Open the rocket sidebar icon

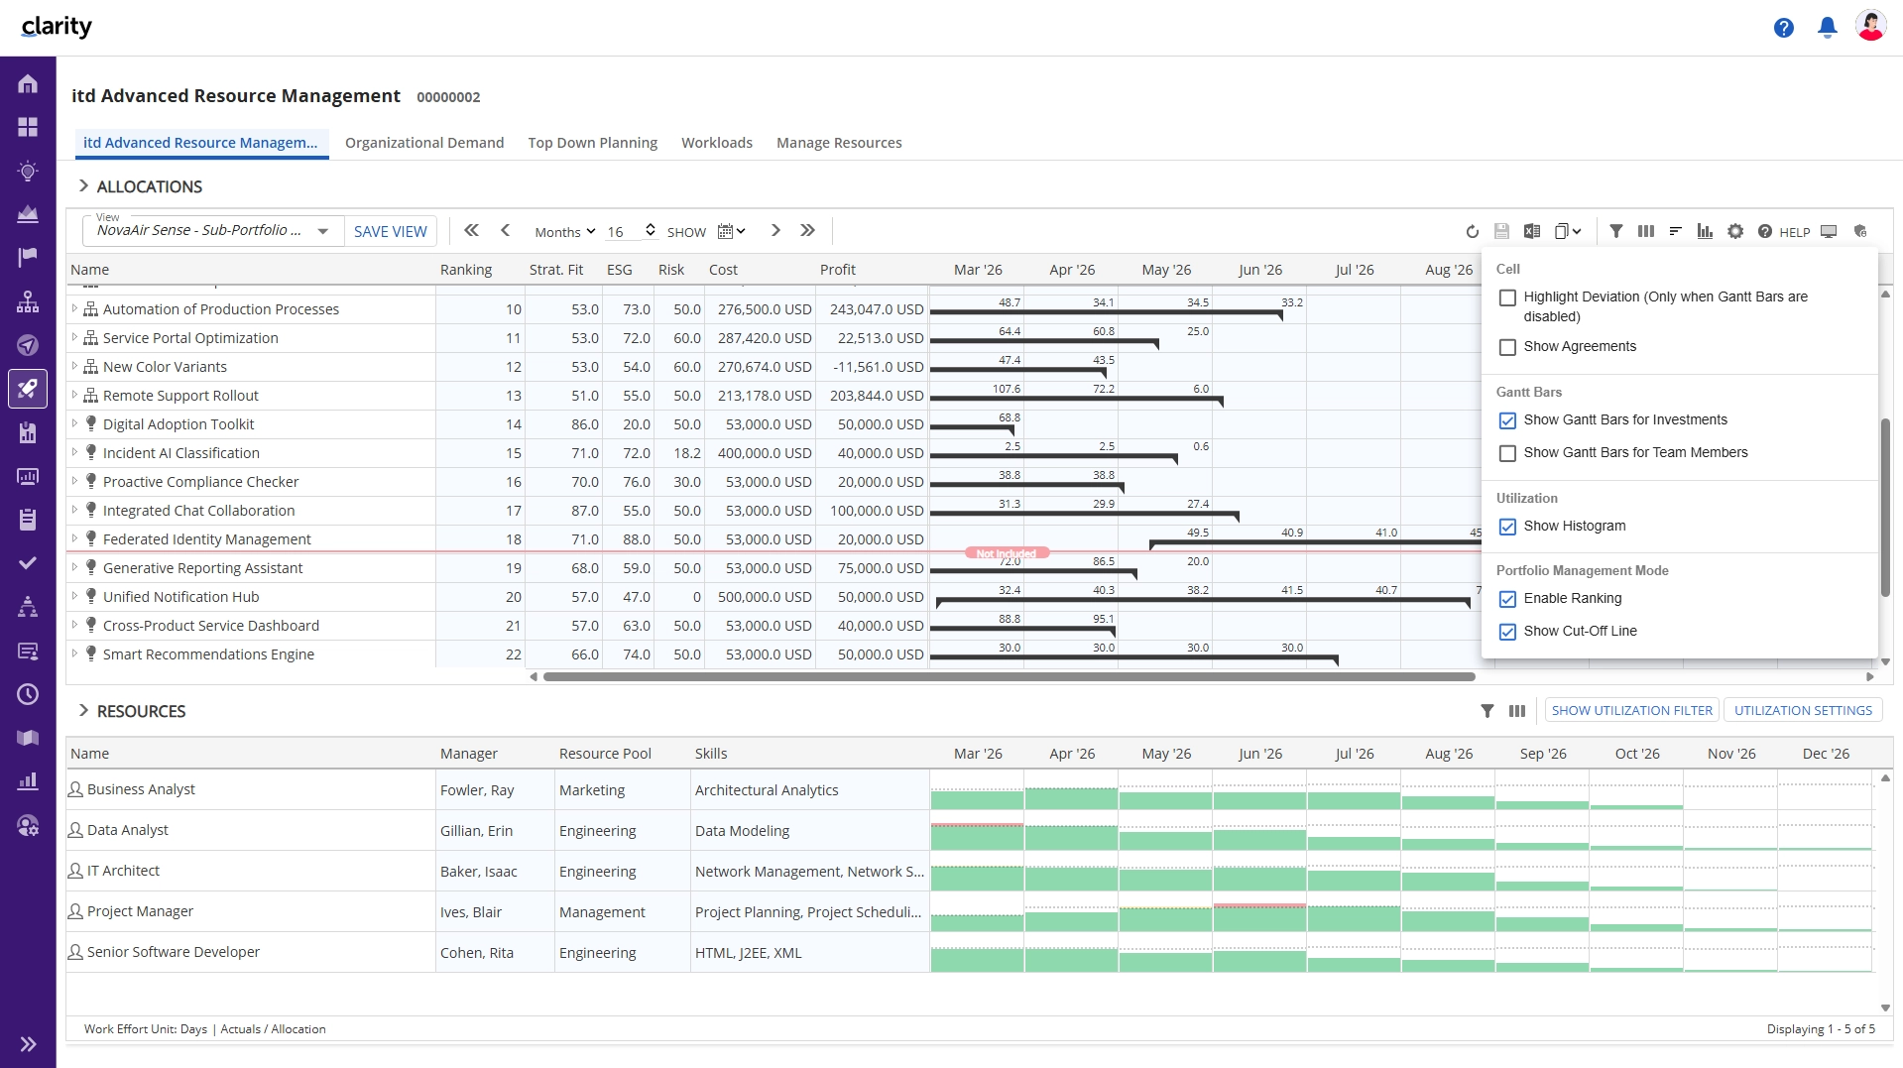28,388
